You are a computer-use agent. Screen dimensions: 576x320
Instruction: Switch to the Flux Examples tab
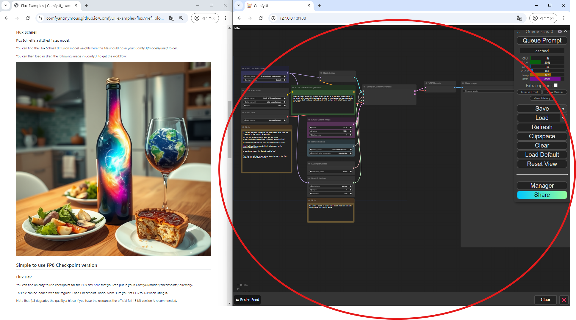click(x=46, y=6)
